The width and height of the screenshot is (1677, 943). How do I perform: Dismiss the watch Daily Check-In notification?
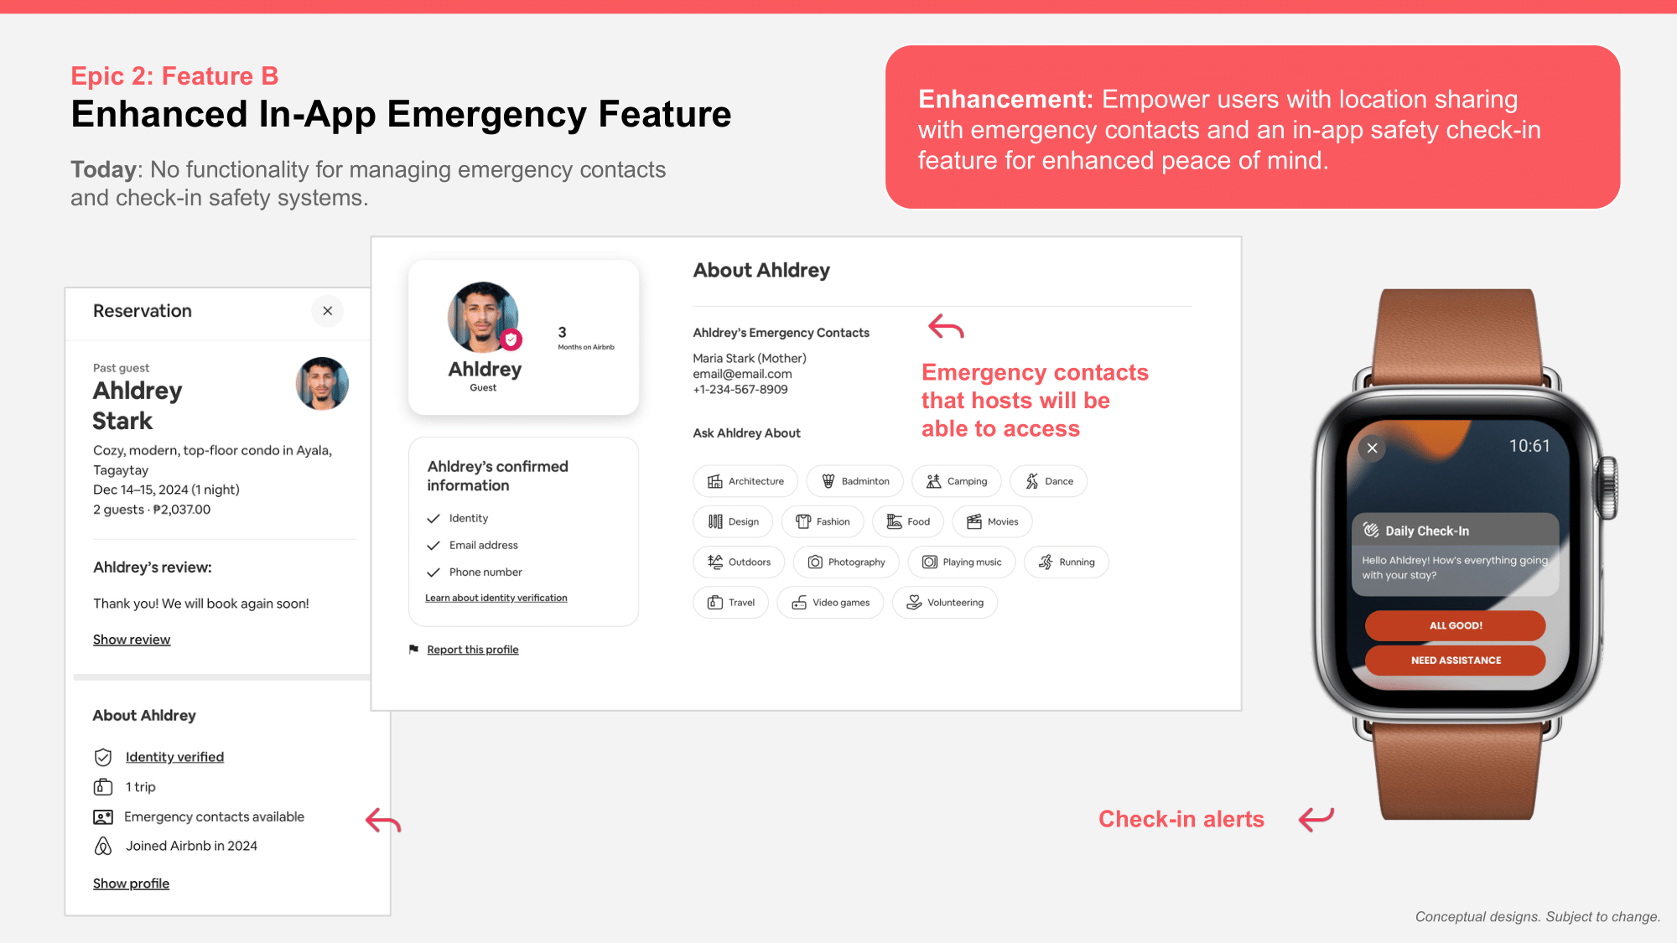[1372, 448]
